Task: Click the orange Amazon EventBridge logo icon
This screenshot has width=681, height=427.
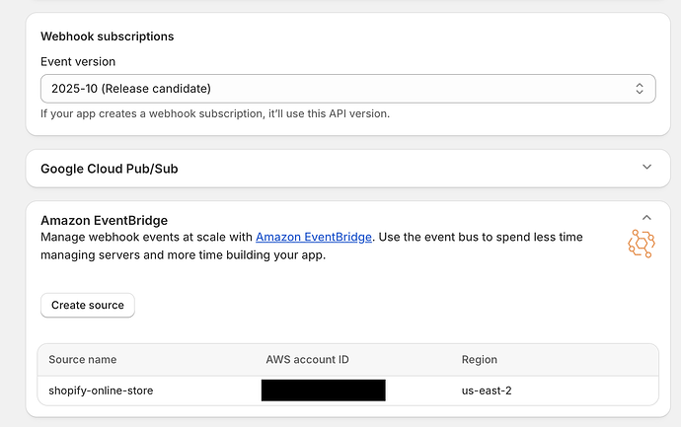Action: [642, 244]
